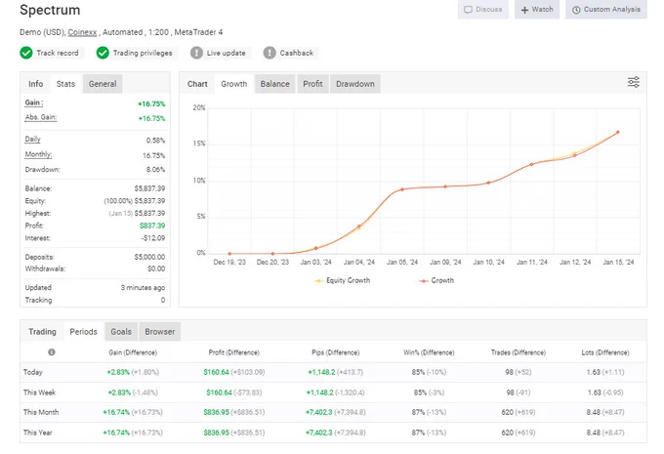Switch to the Profit chart tab
Screen dimensions: 664x454
pos(312,84)
